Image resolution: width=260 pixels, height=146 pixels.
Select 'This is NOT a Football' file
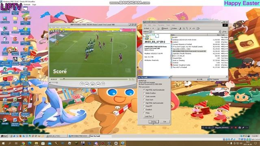coord(180,67)
